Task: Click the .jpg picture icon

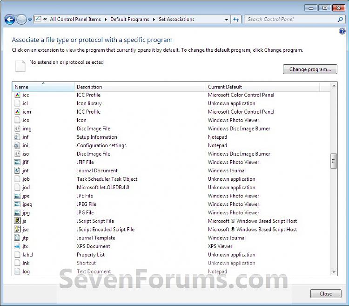Action: 17,213
